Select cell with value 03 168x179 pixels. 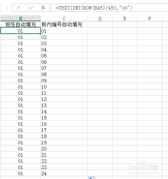(x=64, y=43)
